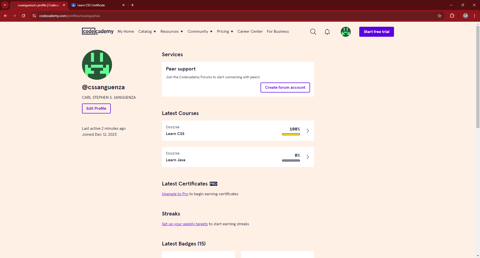480x258 pixels.
Task: Close the cssanguenza's profile tab
Action: (64, 5)
